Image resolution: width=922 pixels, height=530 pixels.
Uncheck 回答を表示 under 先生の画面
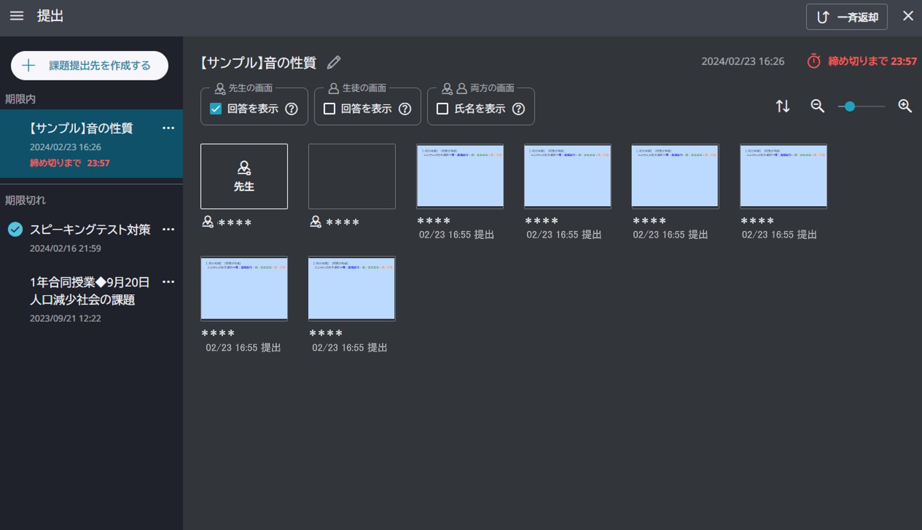tap(217, 108)
